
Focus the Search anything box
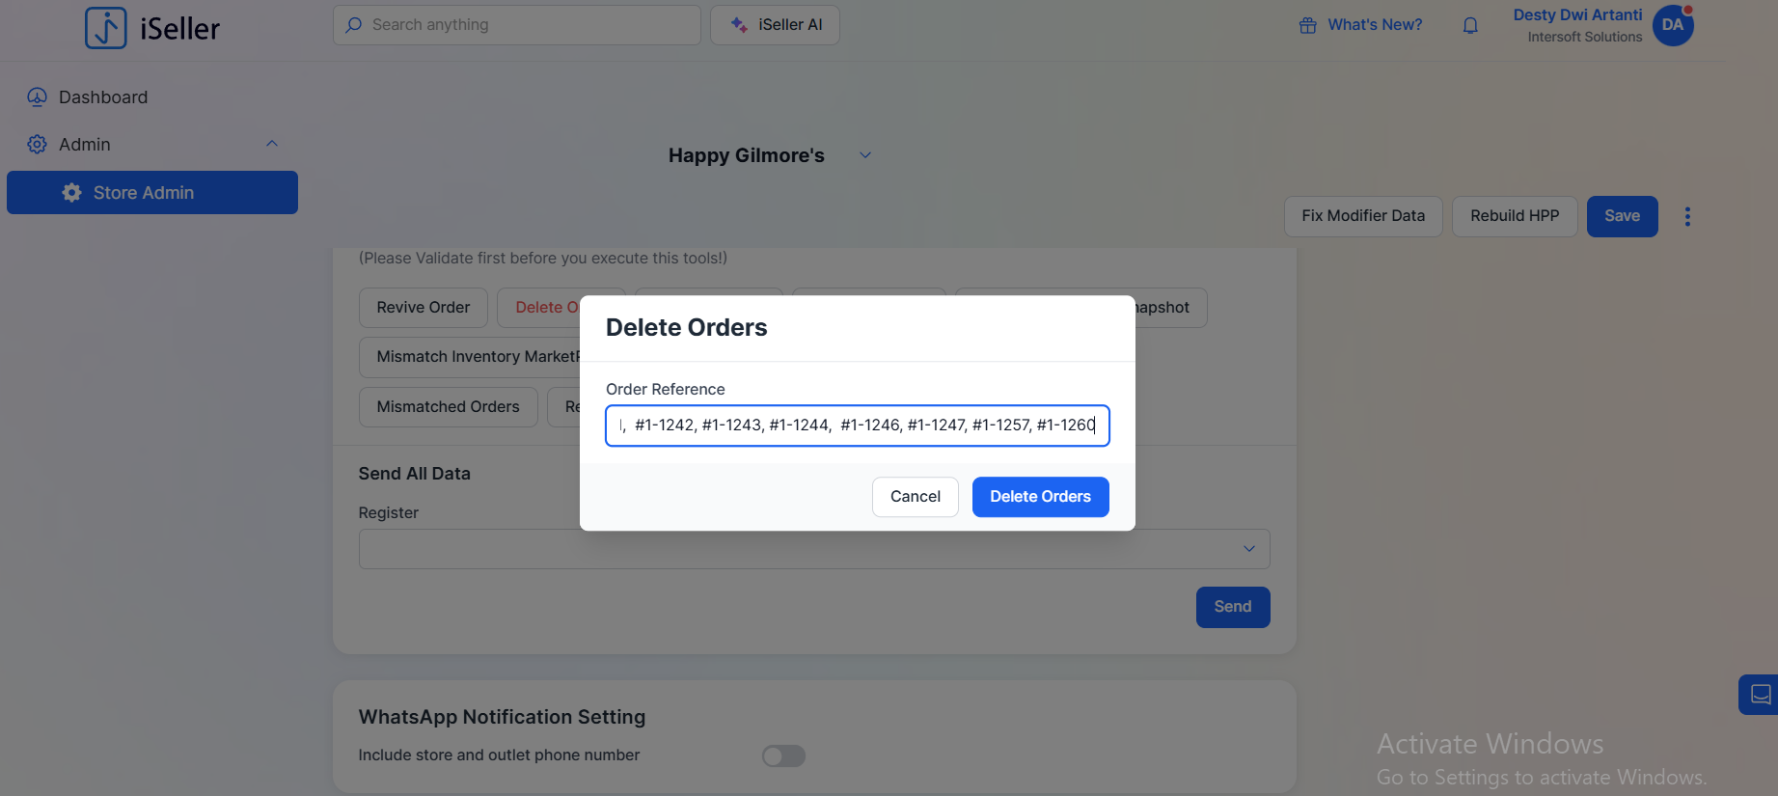(516, 25)
